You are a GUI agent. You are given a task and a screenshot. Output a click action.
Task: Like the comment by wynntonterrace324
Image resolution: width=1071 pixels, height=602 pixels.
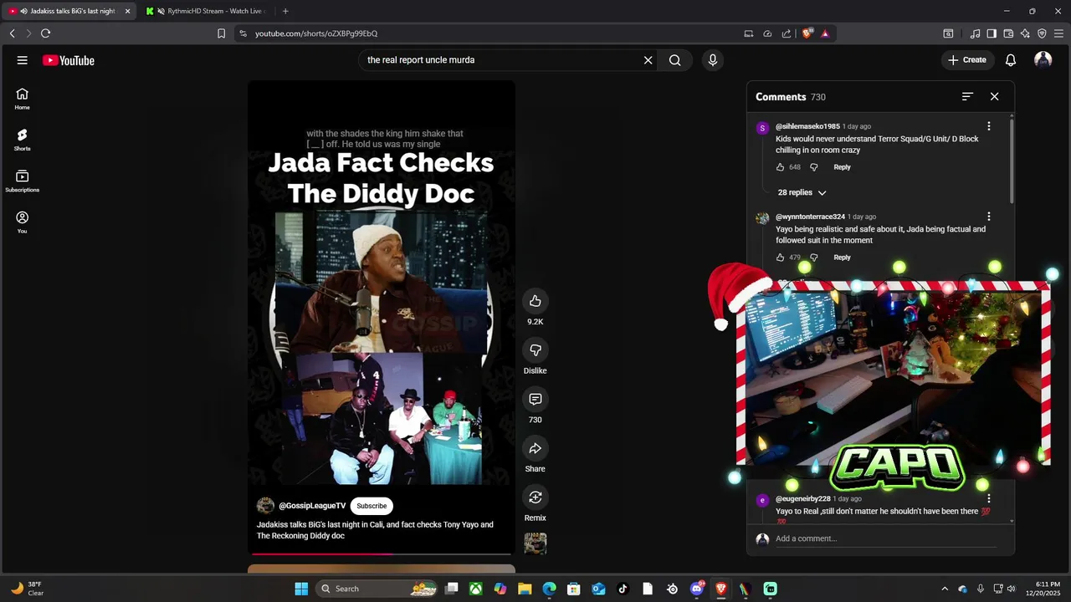point(781,258)
